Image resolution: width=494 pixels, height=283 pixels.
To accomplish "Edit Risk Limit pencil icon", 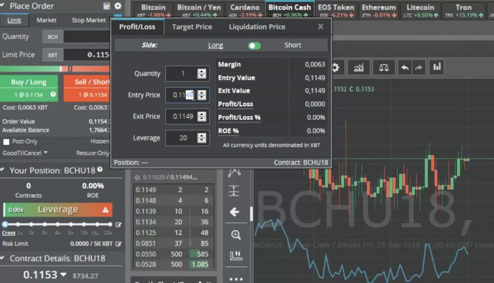I will tap(119, 244).
